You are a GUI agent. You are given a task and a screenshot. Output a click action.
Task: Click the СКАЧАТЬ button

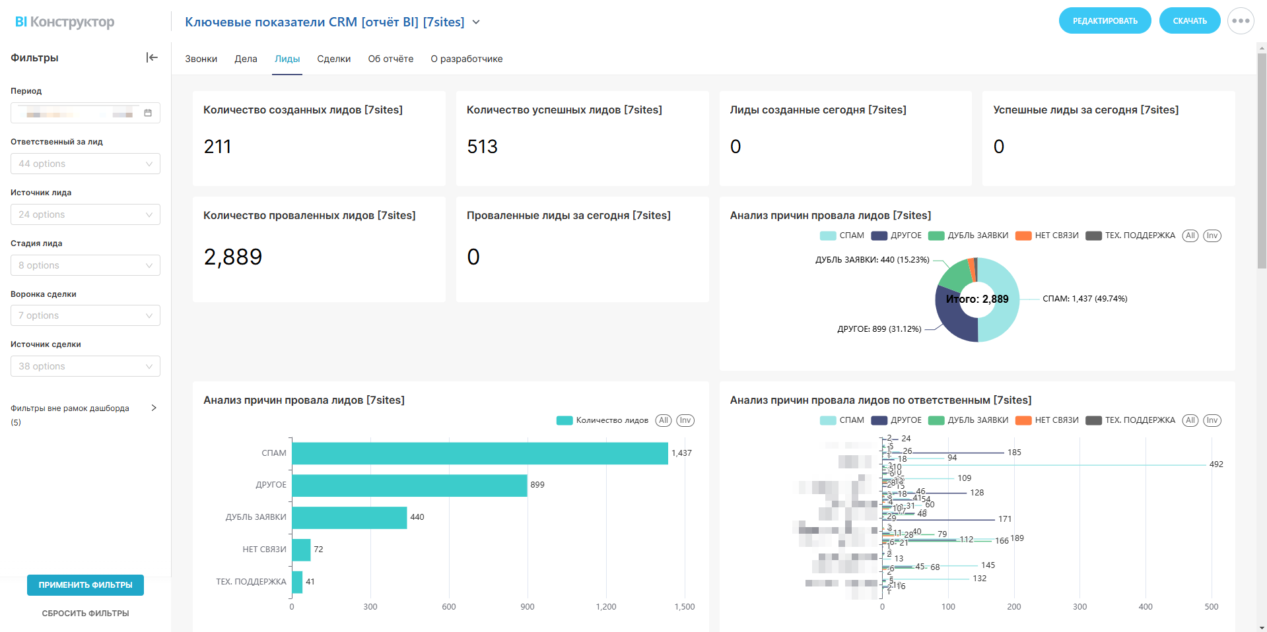(1189, 21)
